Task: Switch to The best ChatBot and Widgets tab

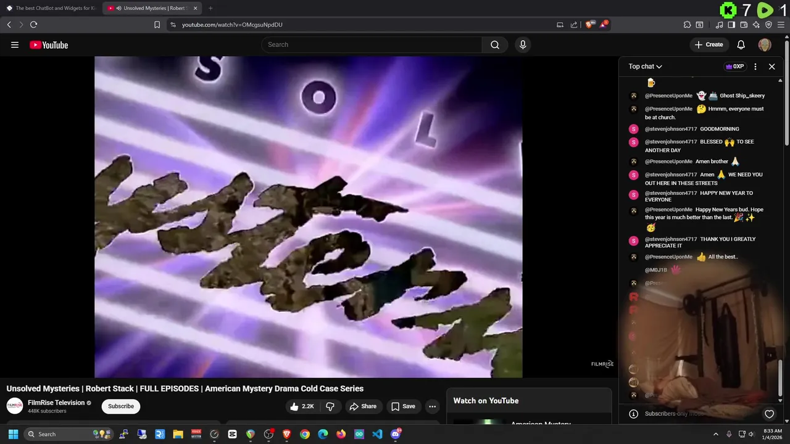Action: tap(51, 8)
